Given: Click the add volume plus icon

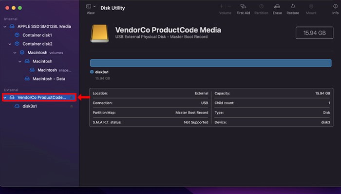Looking at the screenshot, I should click(222, 6).
